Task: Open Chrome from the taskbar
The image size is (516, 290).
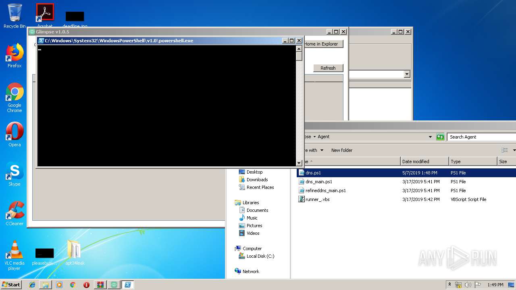Action: pos(73,285)
